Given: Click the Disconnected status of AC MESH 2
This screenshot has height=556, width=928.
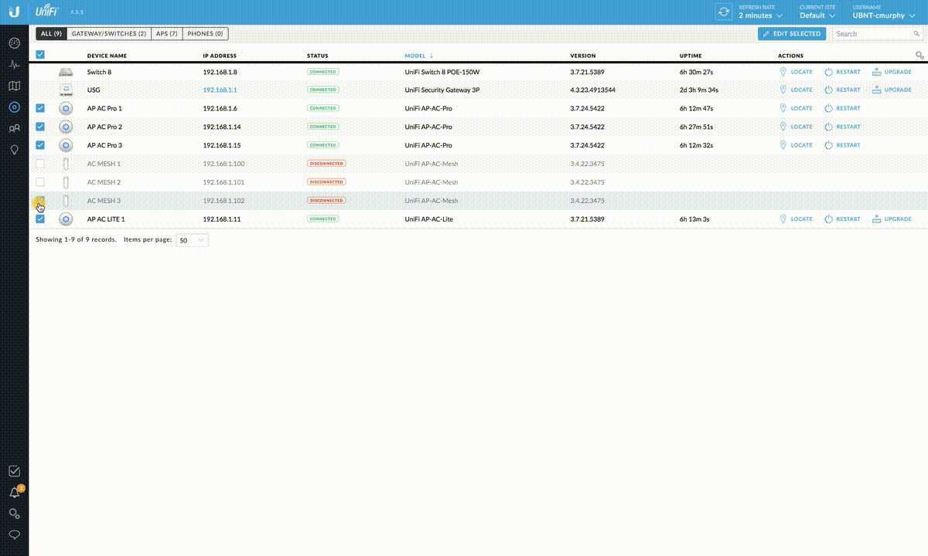Looking at the screenshot, I should [x=326, y=182].
